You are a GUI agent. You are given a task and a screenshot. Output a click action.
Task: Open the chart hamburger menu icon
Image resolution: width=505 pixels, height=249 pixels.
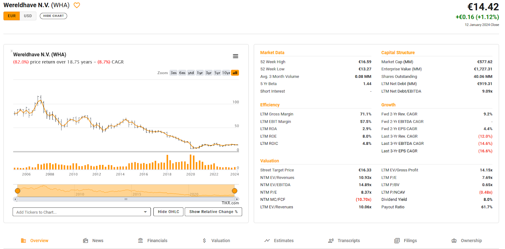[x=235, y=56]
